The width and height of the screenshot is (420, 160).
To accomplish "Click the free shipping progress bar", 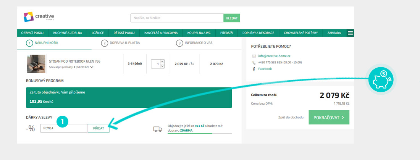I will [x=199, y=134].
